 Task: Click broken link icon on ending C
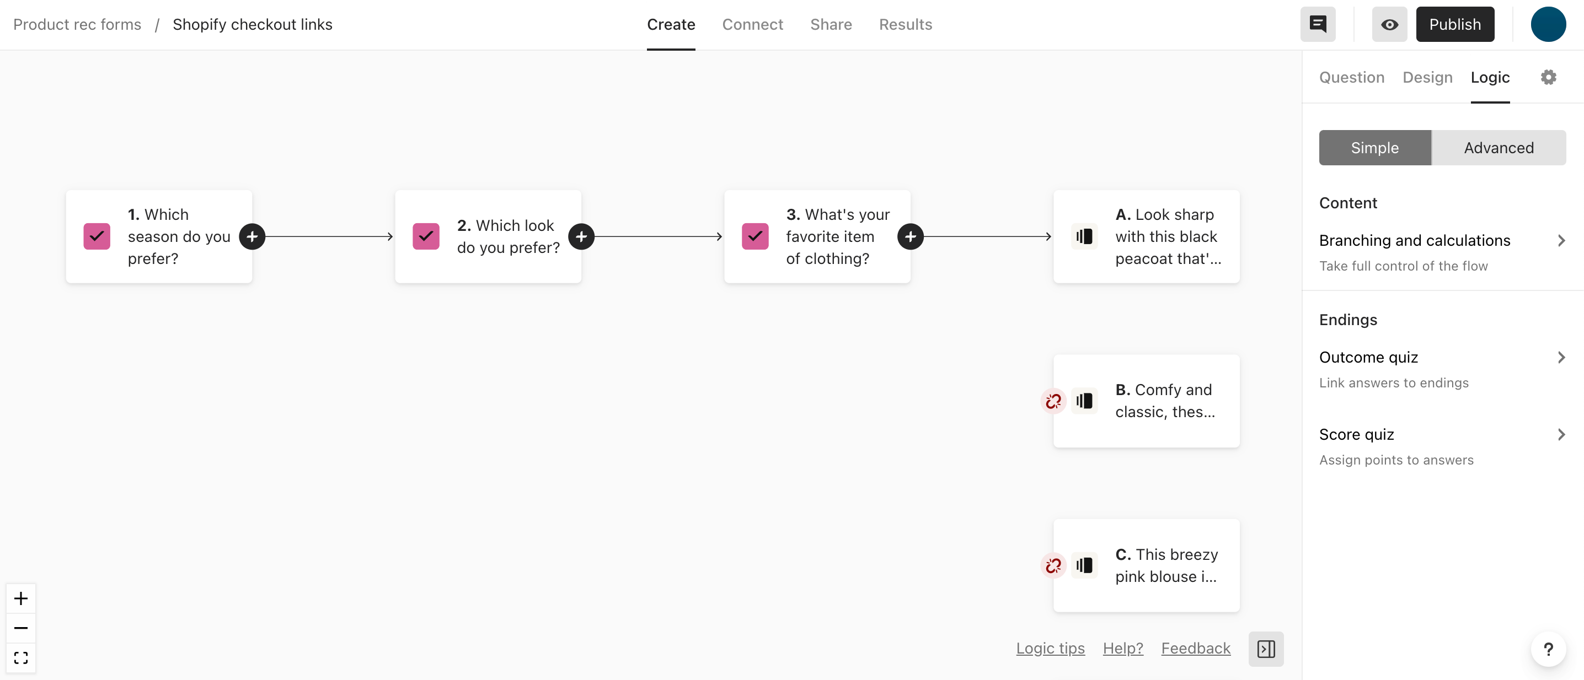pyautogui.click(x=1053, y=566)
